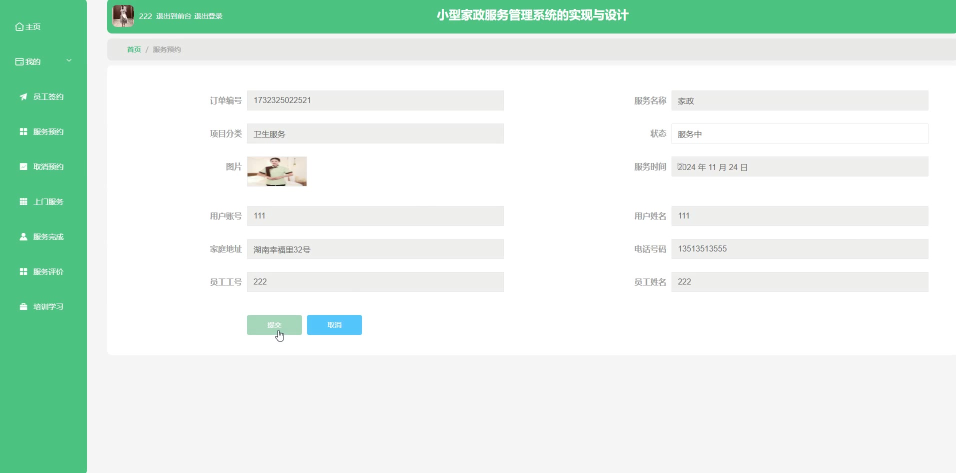The height and width of the screenshot is (473, 956).
Task: Click the 用户姓名 input field
Action: click(x=800, y=216)
